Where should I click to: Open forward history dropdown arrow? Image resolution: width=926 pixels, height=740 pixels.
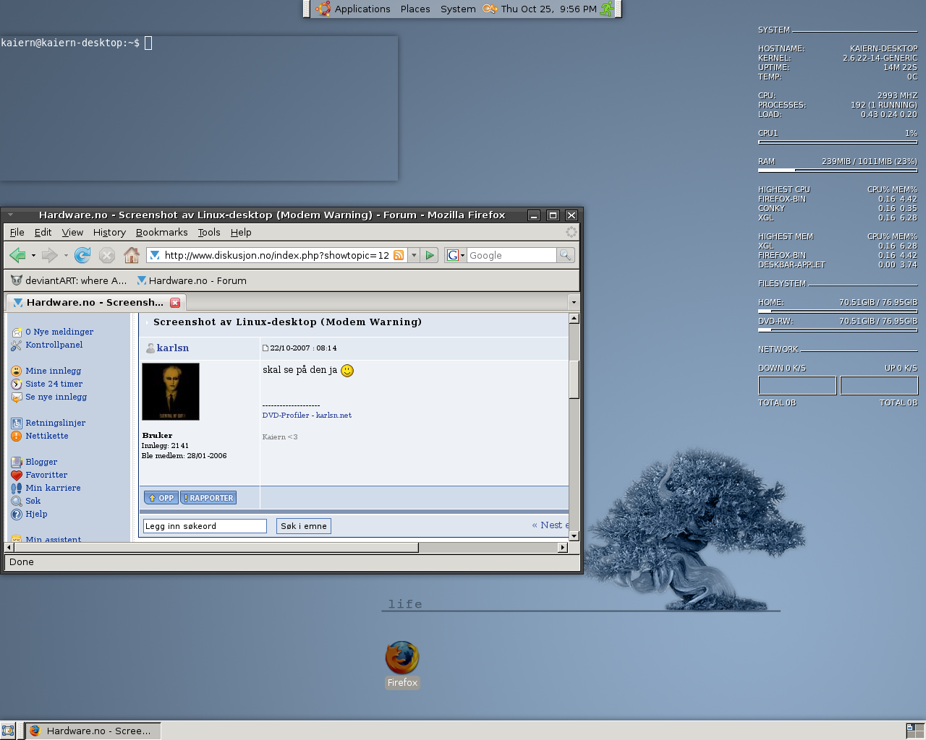(x=66, y=255)
